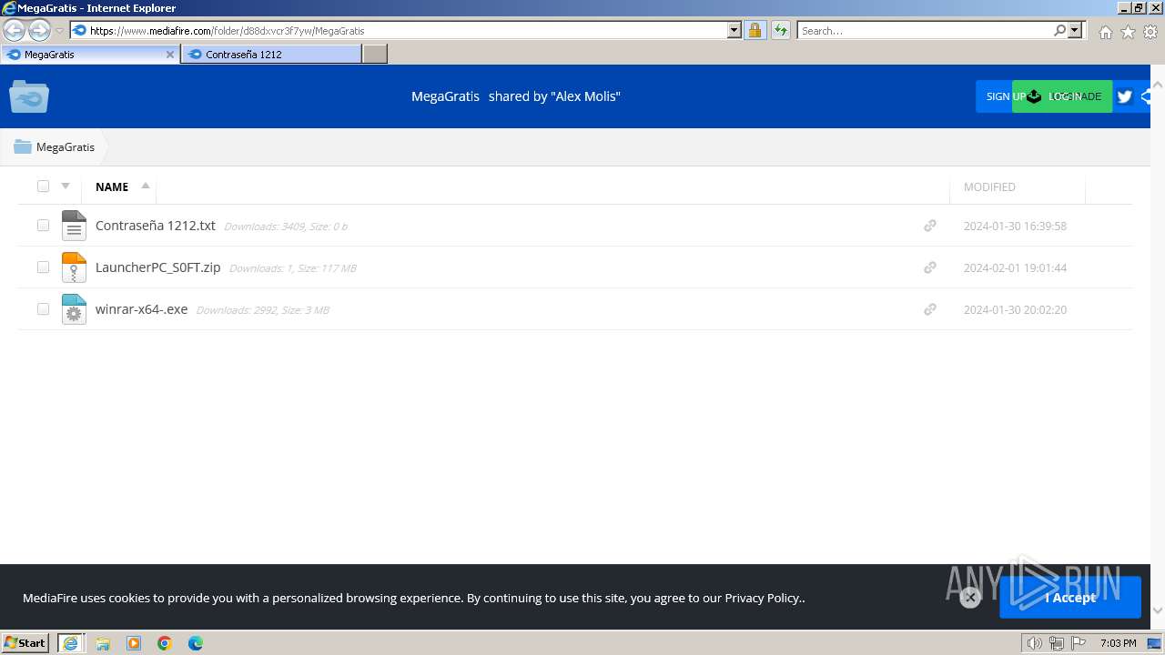Launch Edge from taskbar
Screen dimensions: 1165x655
196,643
